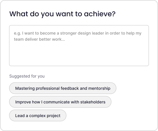Viewport: 158px width, 131px height.
Task: Click the 'Suggested for you' label
Action: [x=27, y=76]
